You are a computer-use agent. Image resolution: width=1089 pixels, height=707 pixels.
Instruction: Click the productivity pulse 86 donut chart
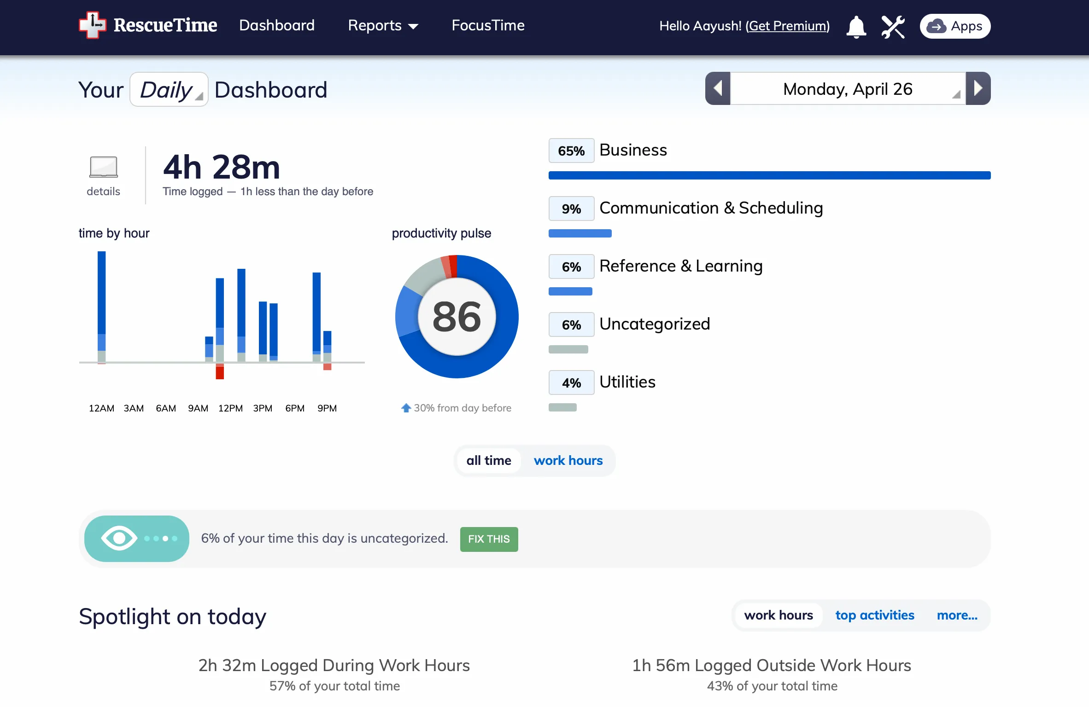457,317
